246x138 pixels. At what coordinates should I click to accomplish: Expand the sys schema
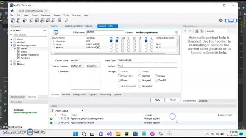(x=12, y=61)
